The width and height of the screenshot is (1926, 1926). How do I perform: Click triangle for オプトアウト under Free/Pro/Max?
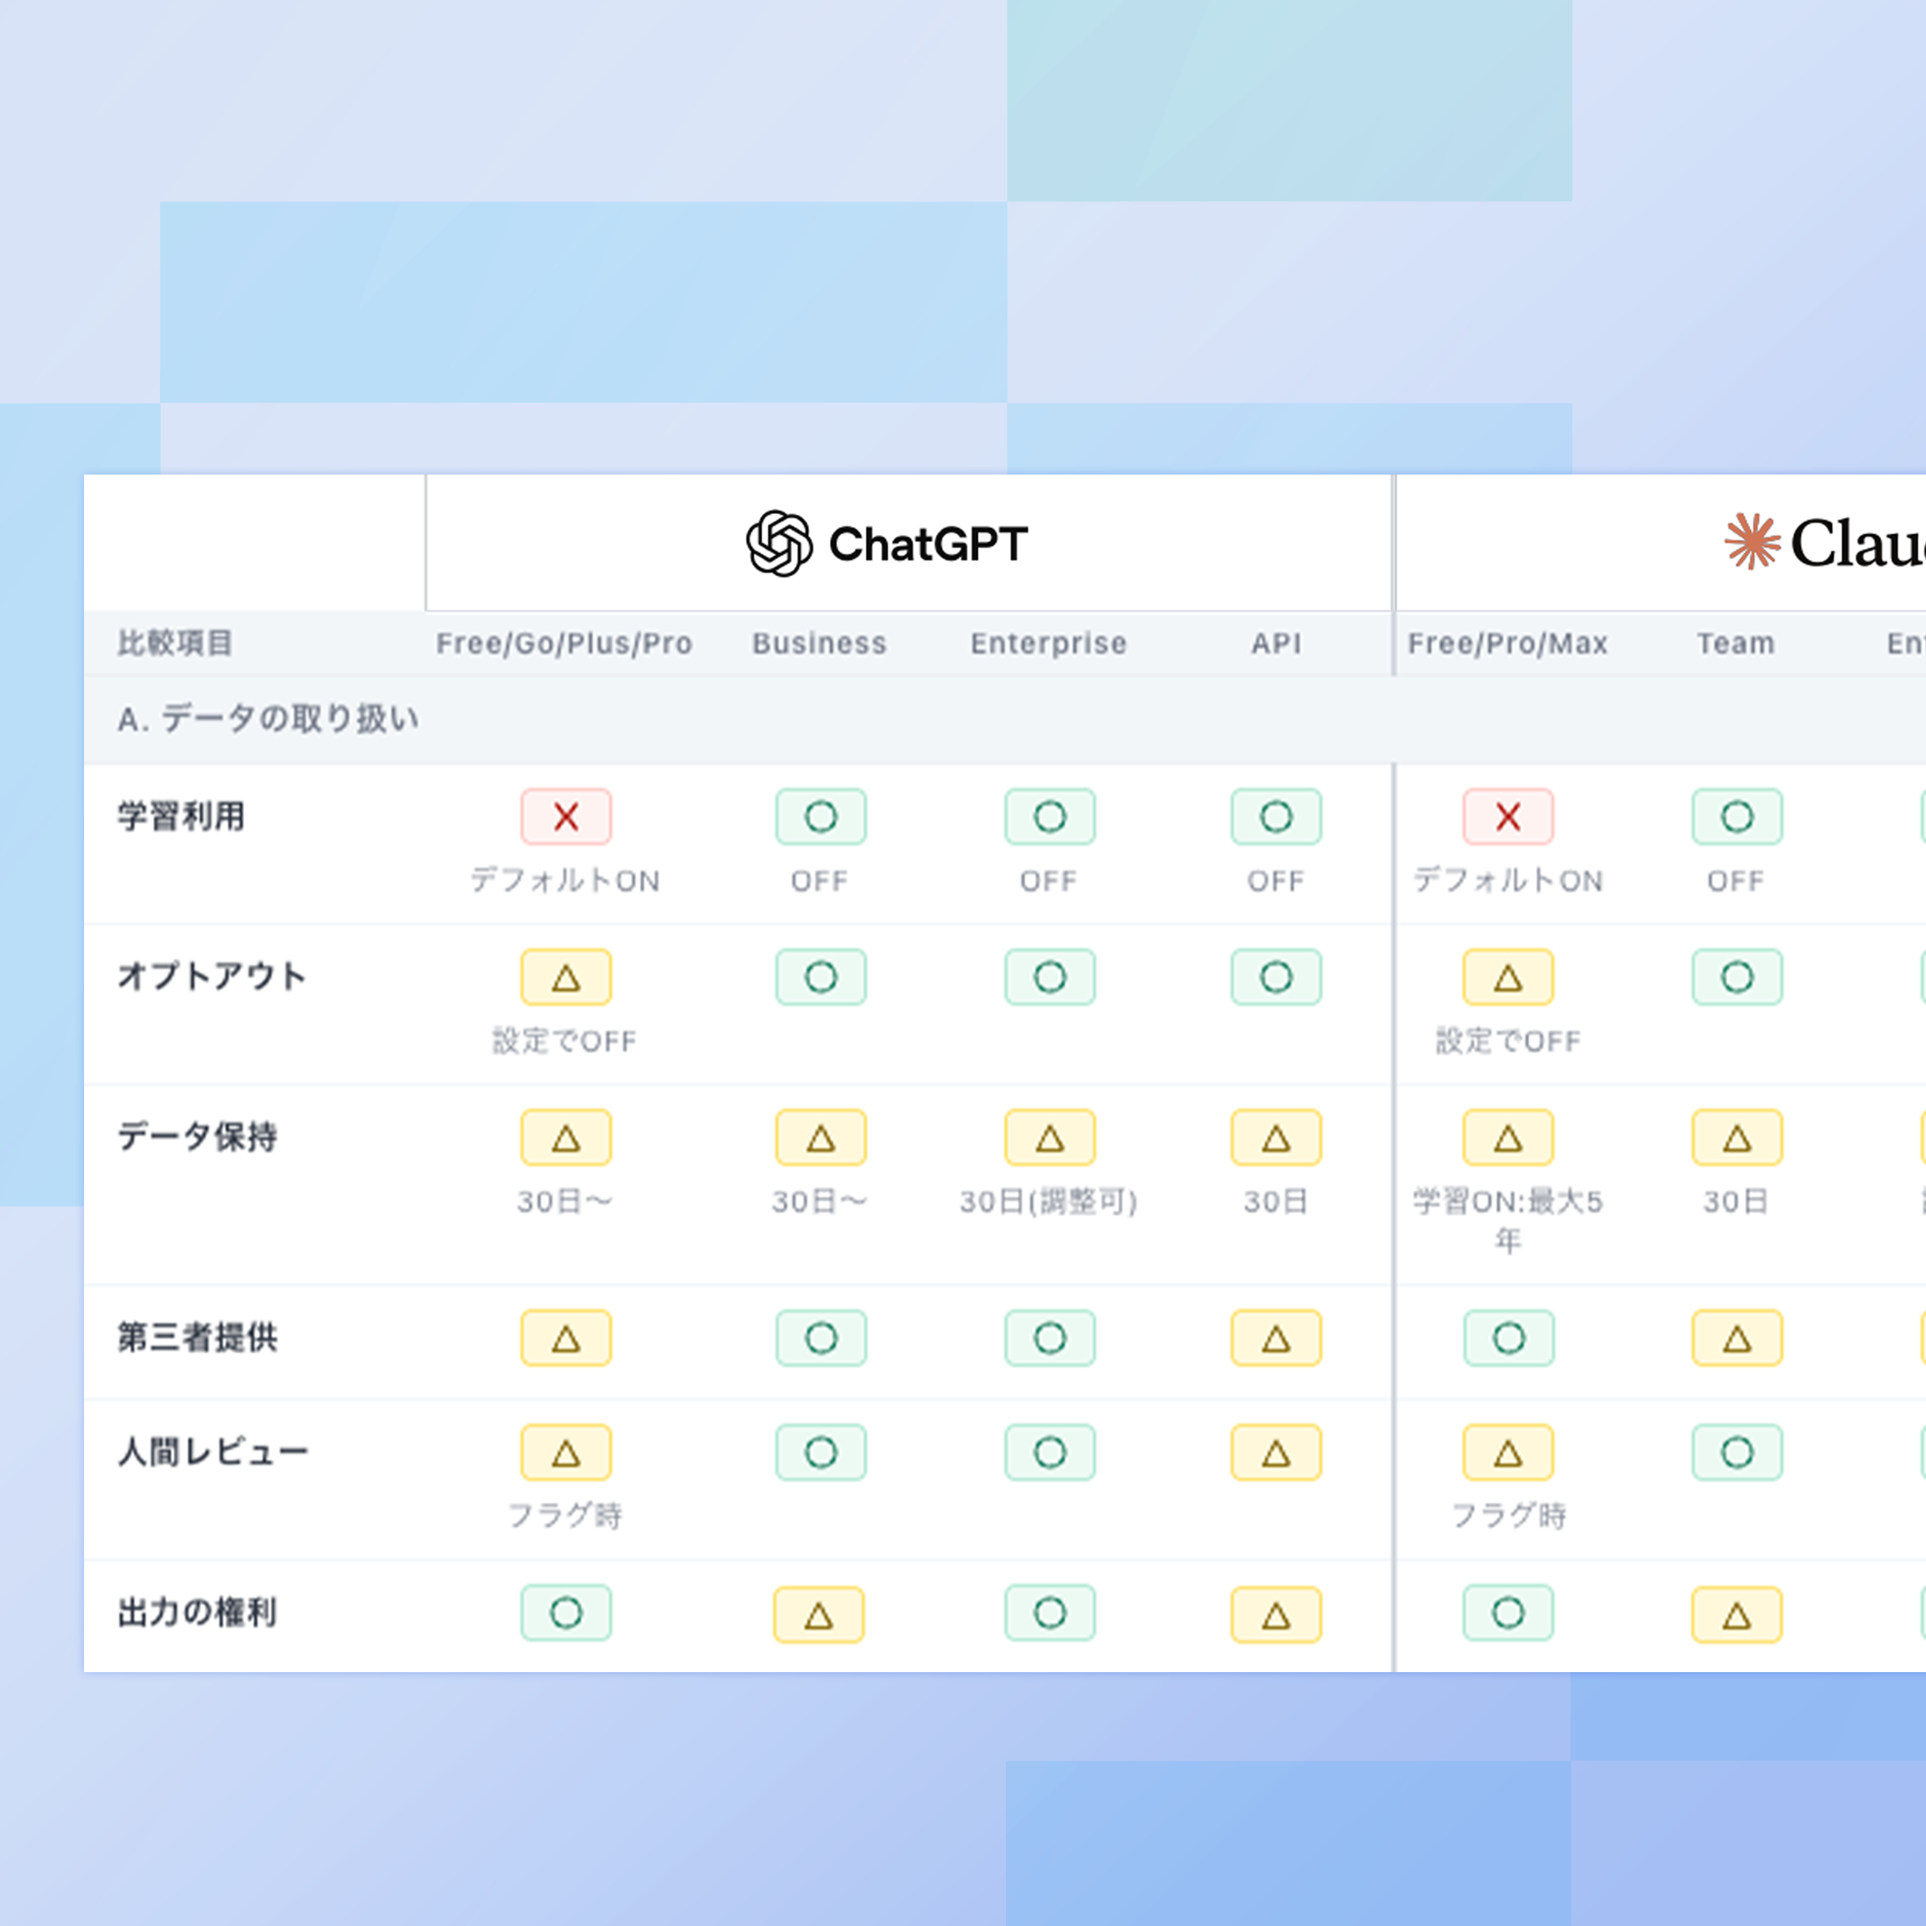[x=1508, y=977]
